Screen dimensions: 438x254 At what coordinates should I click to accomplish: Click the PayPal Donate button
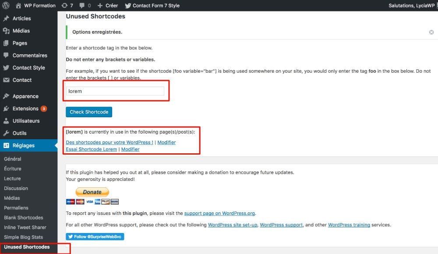click(92, 192)
